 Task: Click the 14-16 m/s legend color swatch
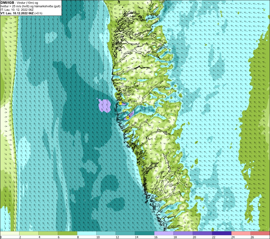pos(145,233)
